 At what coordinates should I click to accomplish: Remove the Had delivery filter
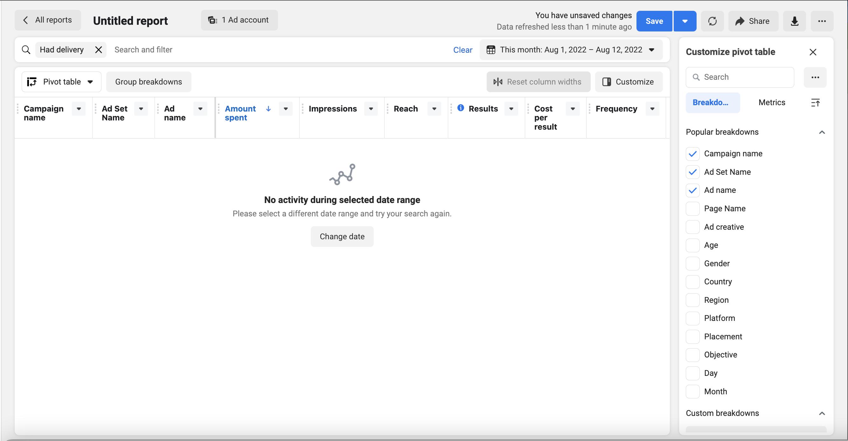(x=98, y=50)
